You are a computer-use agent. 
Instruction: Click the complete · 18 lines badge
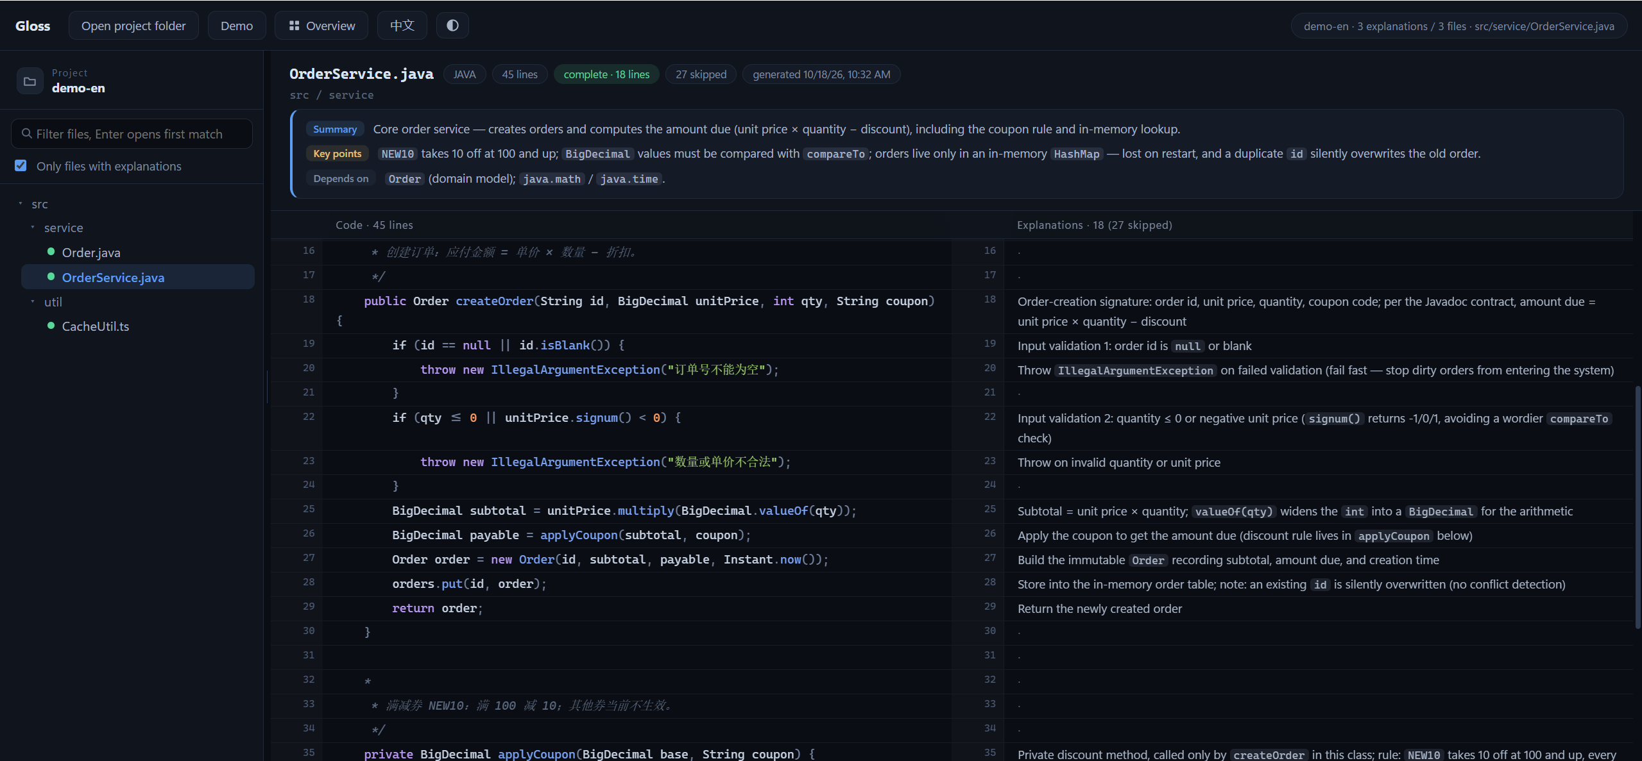(x=606, y=74)
